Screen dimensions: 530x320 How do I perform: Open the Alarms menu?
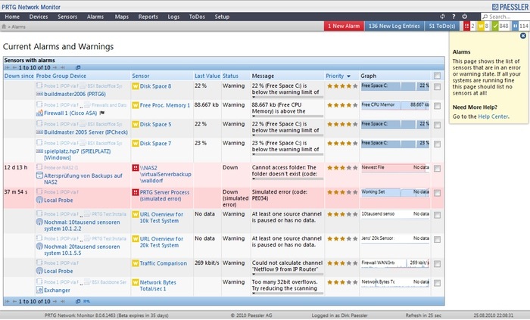point(95,17)
